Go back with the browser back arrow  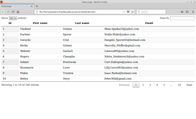pyautogui.click(x=3, y=12)
